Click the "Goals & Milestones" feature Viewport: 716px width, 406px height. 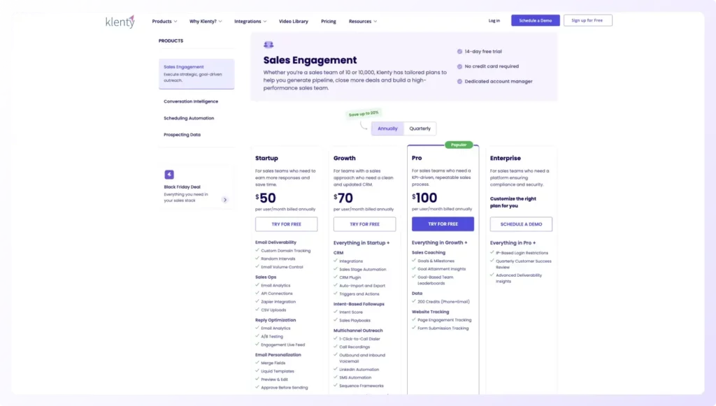[x=436, y=261]
